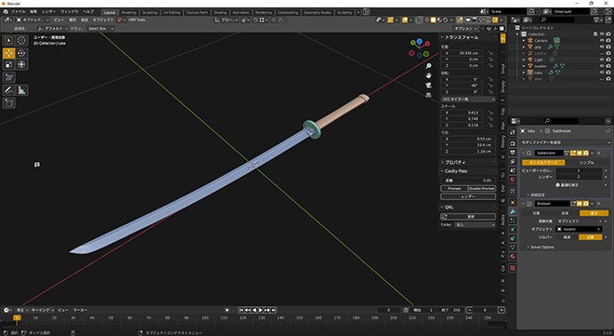Click the Z axis on navigation gizmo
This screenshot has width=614, height=336.
point(420,41)
